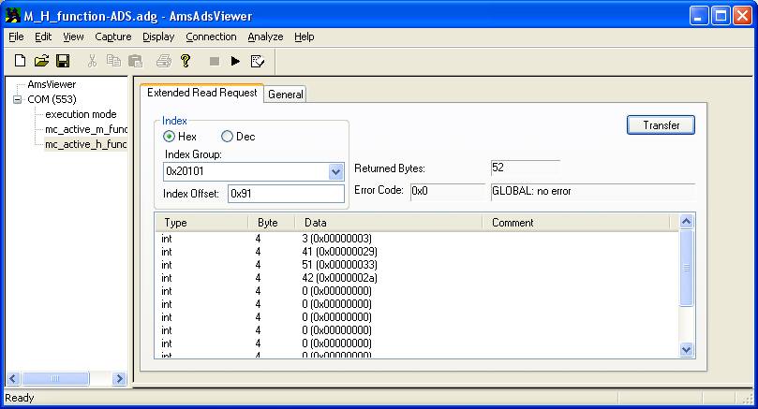
Task: Click the Save floppy disk icon
Action: tap(63, 61)
